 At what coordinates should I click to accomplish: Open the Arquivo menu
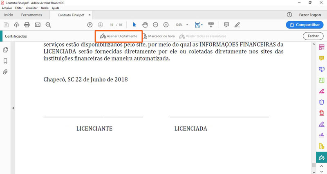(x=7, y=8)
